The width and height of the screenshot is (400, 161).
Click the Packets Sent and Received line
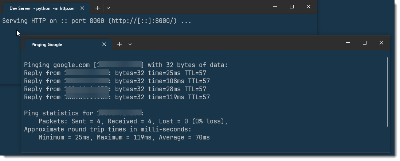coord(133,121)
